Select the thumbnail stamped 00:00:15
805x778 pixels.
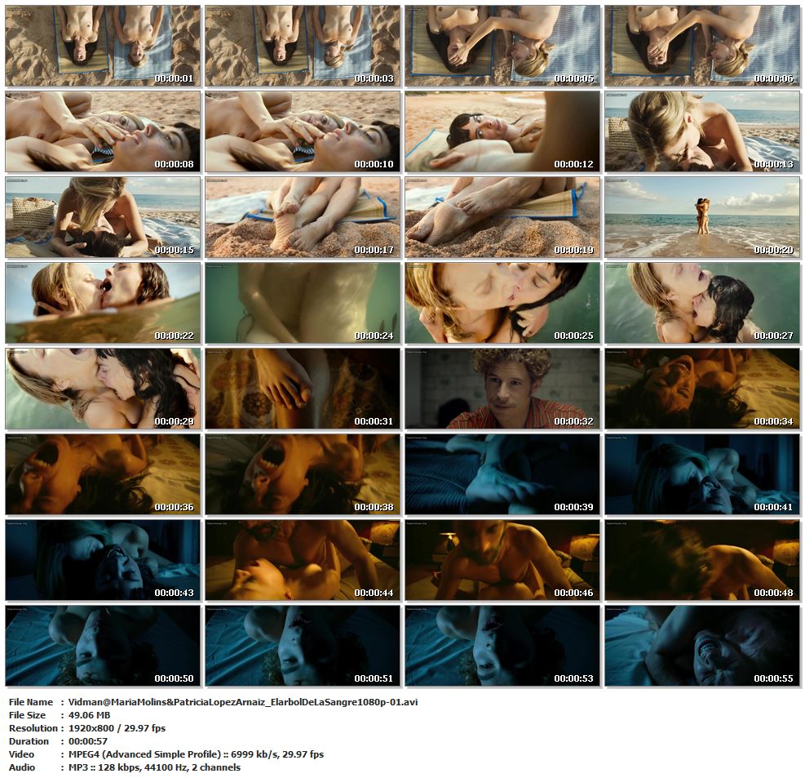click(103, 217)
